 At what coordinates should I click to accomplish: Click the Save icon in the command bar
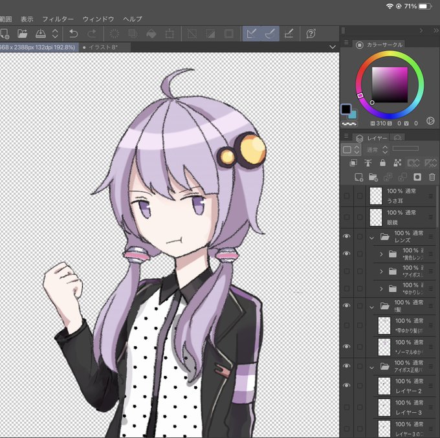41,34
